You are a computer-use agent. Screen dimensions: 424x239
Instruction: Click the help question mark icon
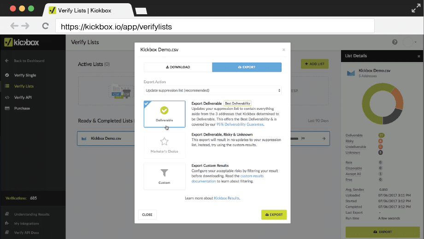point(395,42)
